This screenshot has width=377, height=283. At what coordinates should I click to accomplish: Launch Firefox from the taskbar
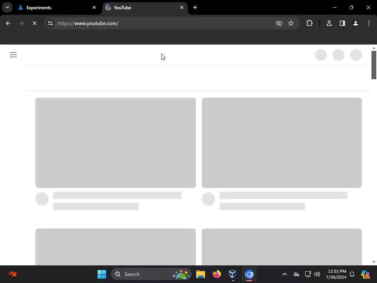[x=216, y=274]
